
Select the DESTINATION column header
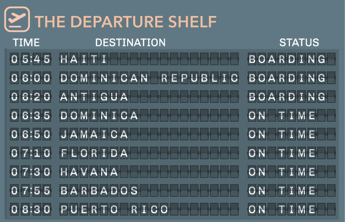(131, 42)
